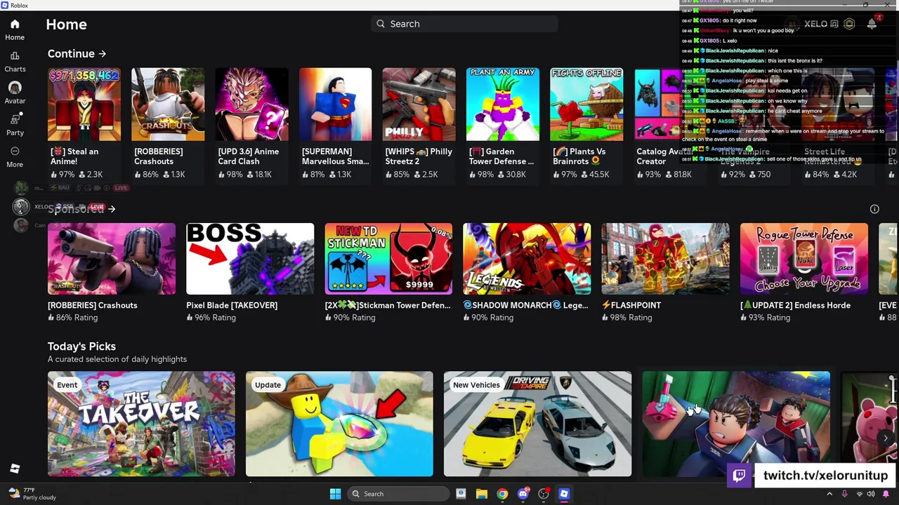Click the XELO username in header
This screenshot has width=899, height=505.
click(x=815, y=24)
